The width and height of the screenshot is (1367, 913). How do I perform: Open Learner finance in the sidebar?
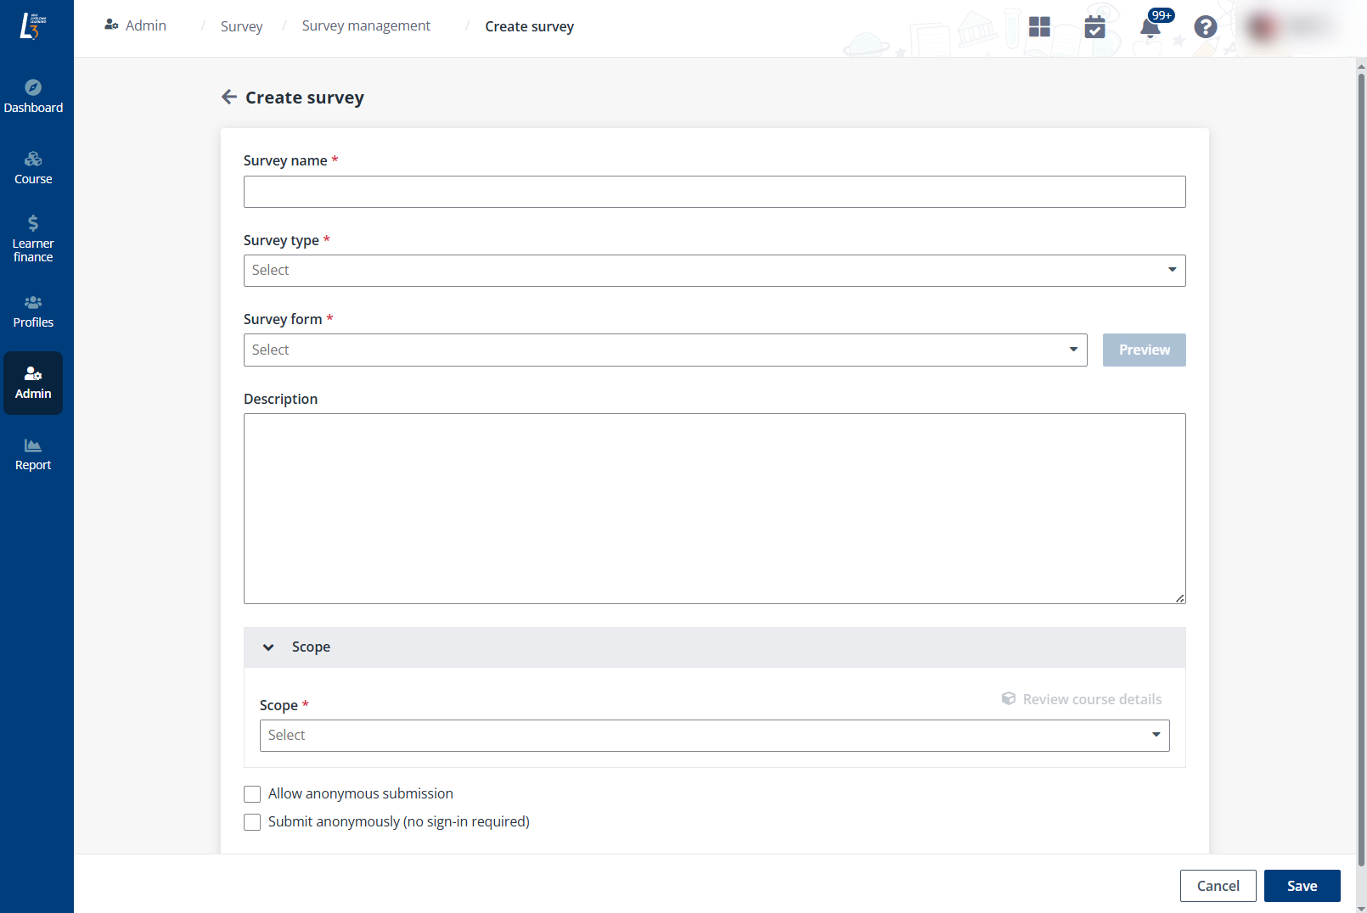(33, 236)
